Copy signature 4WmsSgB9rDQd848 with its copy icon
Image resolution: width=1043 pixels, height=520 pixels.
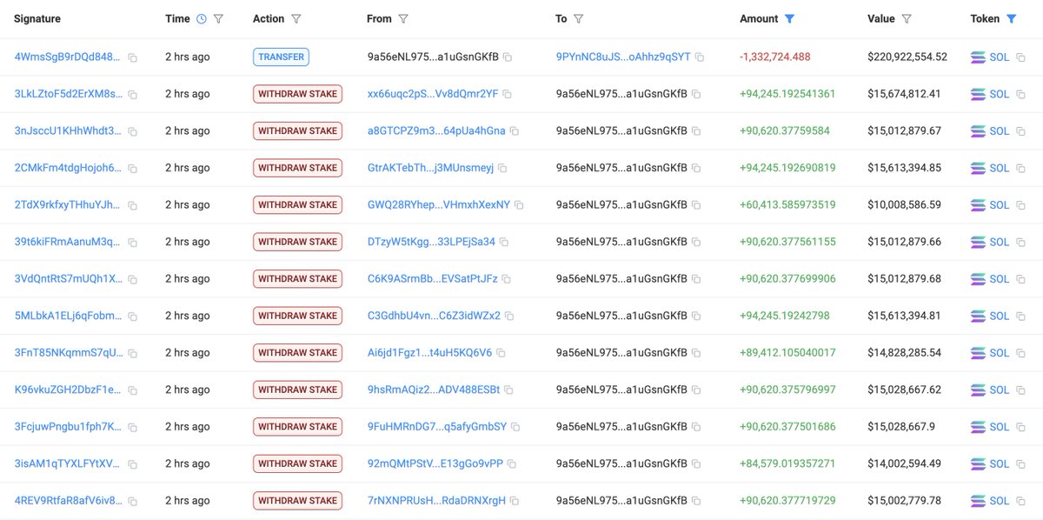tap(133, 57)
